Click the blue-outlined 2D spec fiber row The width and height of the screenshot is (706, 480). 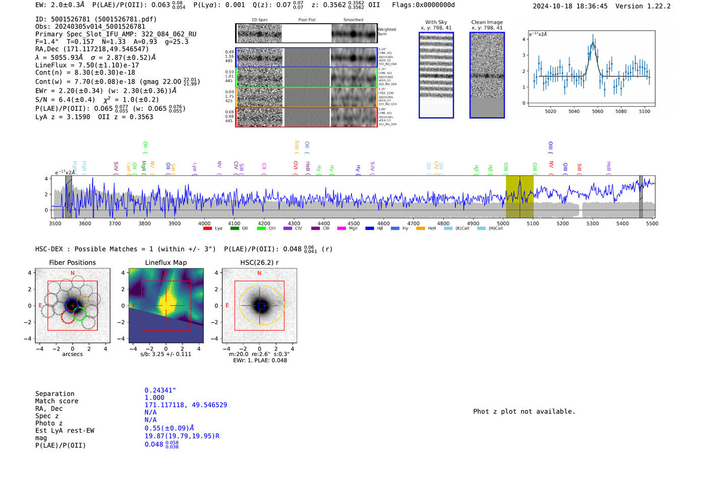point(307,57)
